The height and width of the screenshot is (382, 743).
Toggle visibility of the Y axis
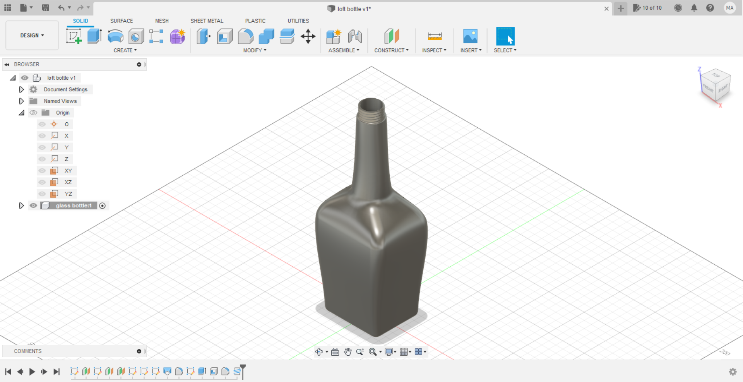[42, 147]
